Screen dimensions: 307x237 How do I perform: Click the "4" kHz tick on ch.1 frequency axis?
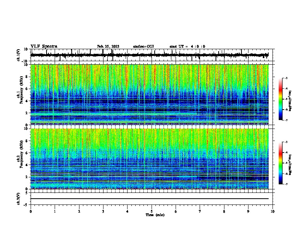(x=27, y=101)
